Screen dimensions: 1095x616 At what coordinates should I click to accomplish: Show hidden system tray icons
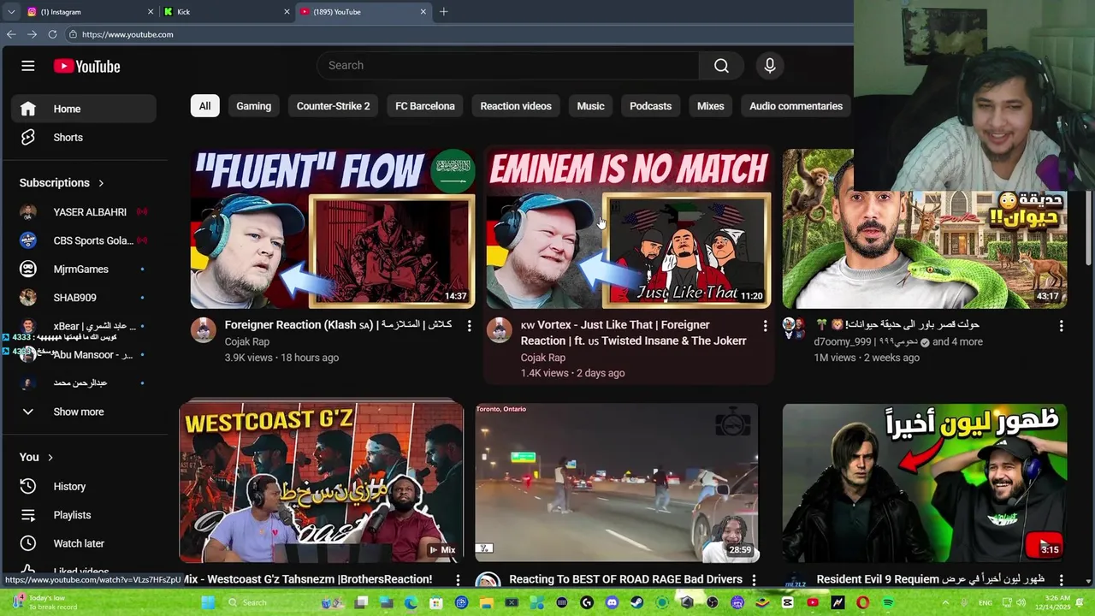[x=945, y=602]
